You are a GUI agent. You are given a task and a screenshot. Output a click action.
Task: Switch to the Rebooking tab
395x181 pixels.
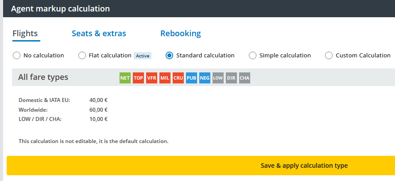pos(180,34)
